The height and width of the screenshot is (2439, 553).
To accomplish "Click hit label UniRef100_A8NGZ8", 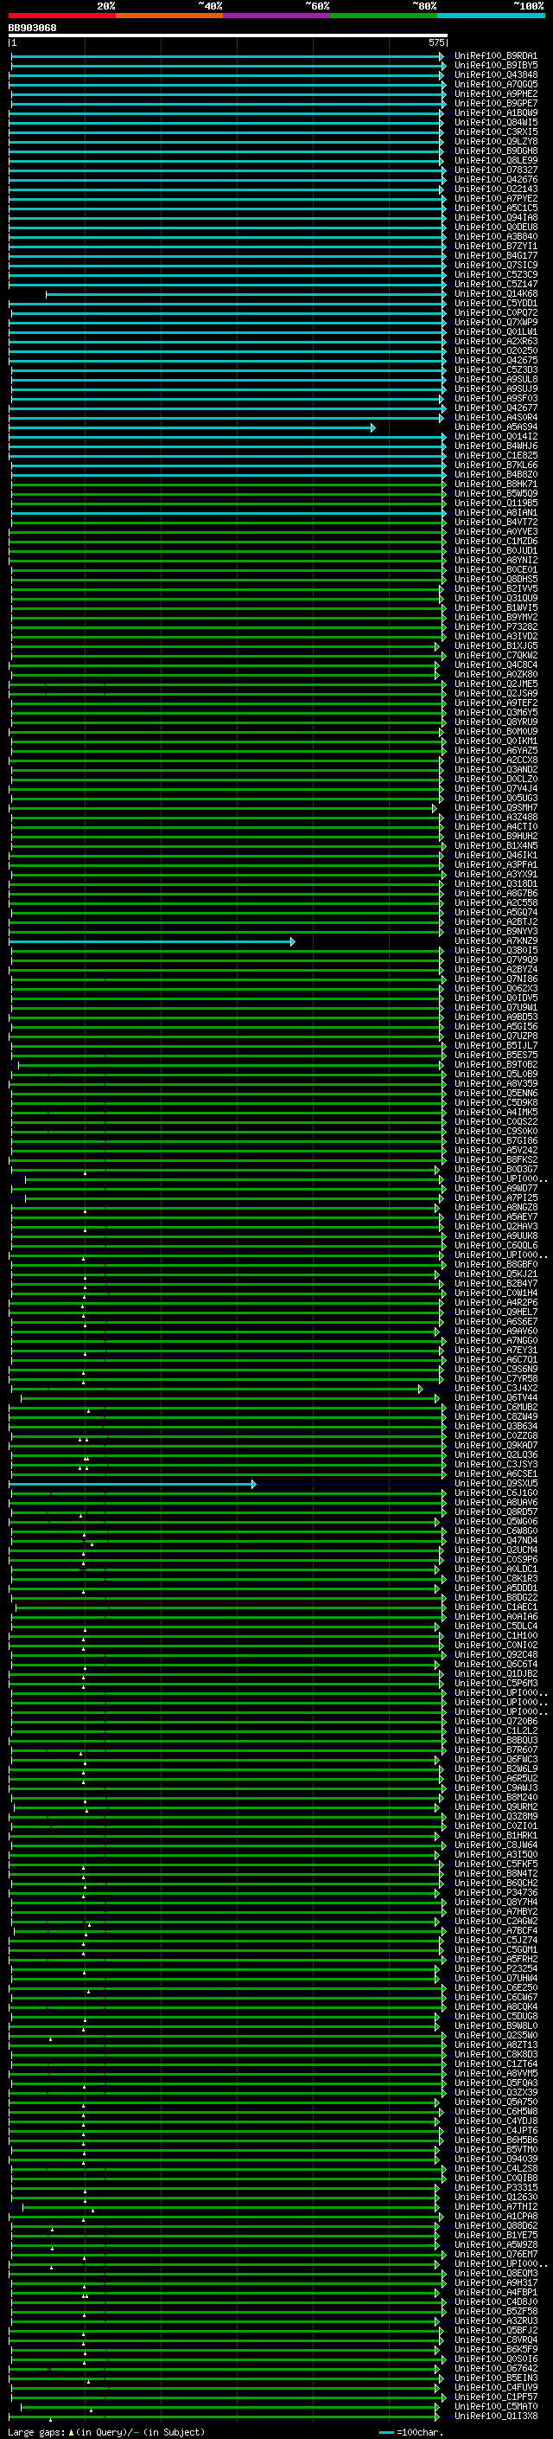I will point(495,1208).
